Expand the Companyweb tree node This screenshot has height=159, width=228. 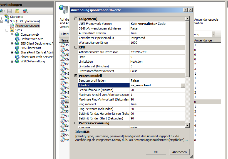pos(12,35)
